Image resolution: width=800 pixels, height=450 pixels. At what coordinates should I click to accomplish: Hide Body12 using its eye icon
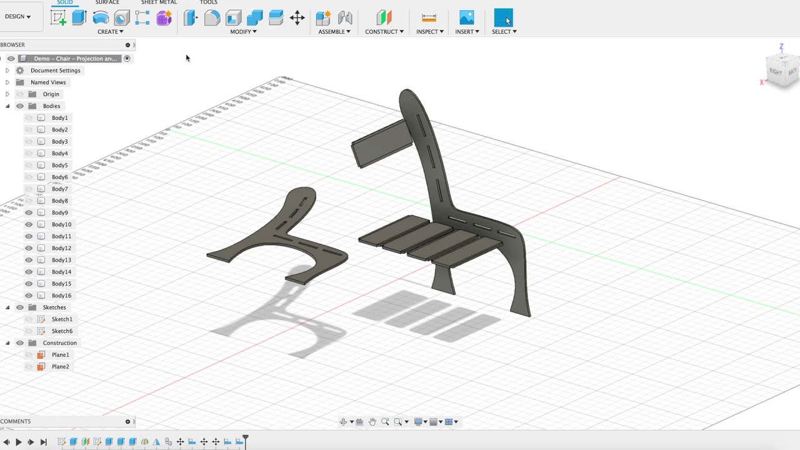tap(29, 249)
